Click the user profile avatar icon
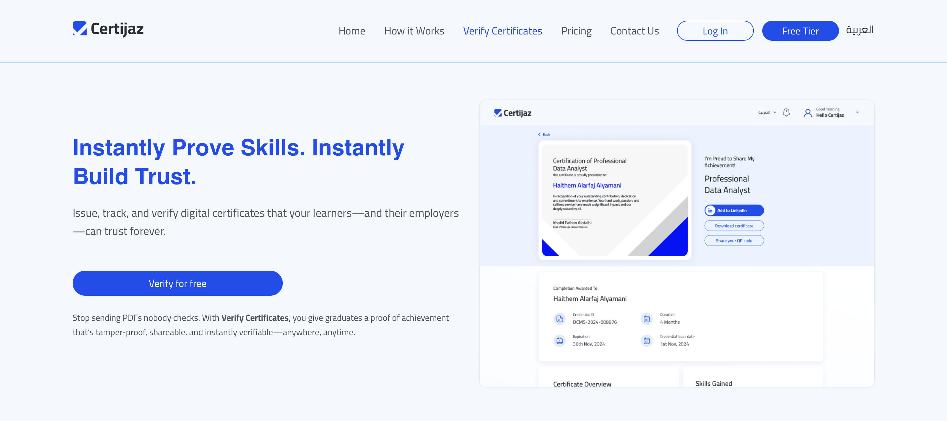Image resolution: width=947 pixels, height=421 pixels. coord(808,112)
